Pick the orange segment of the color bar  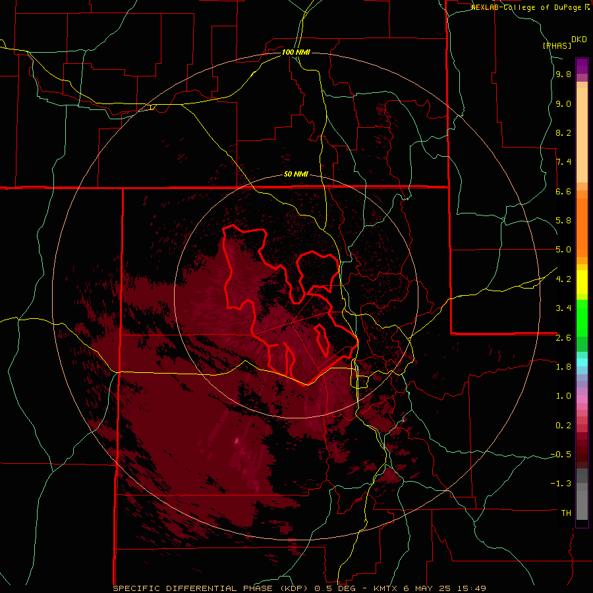[x=582, y=228]
